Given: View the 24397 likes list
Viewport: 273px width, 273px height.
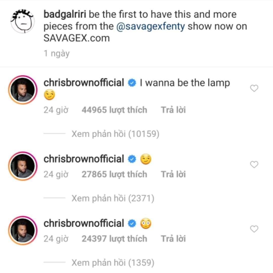Looking at the screenshot, I should [x=114, y=239].
